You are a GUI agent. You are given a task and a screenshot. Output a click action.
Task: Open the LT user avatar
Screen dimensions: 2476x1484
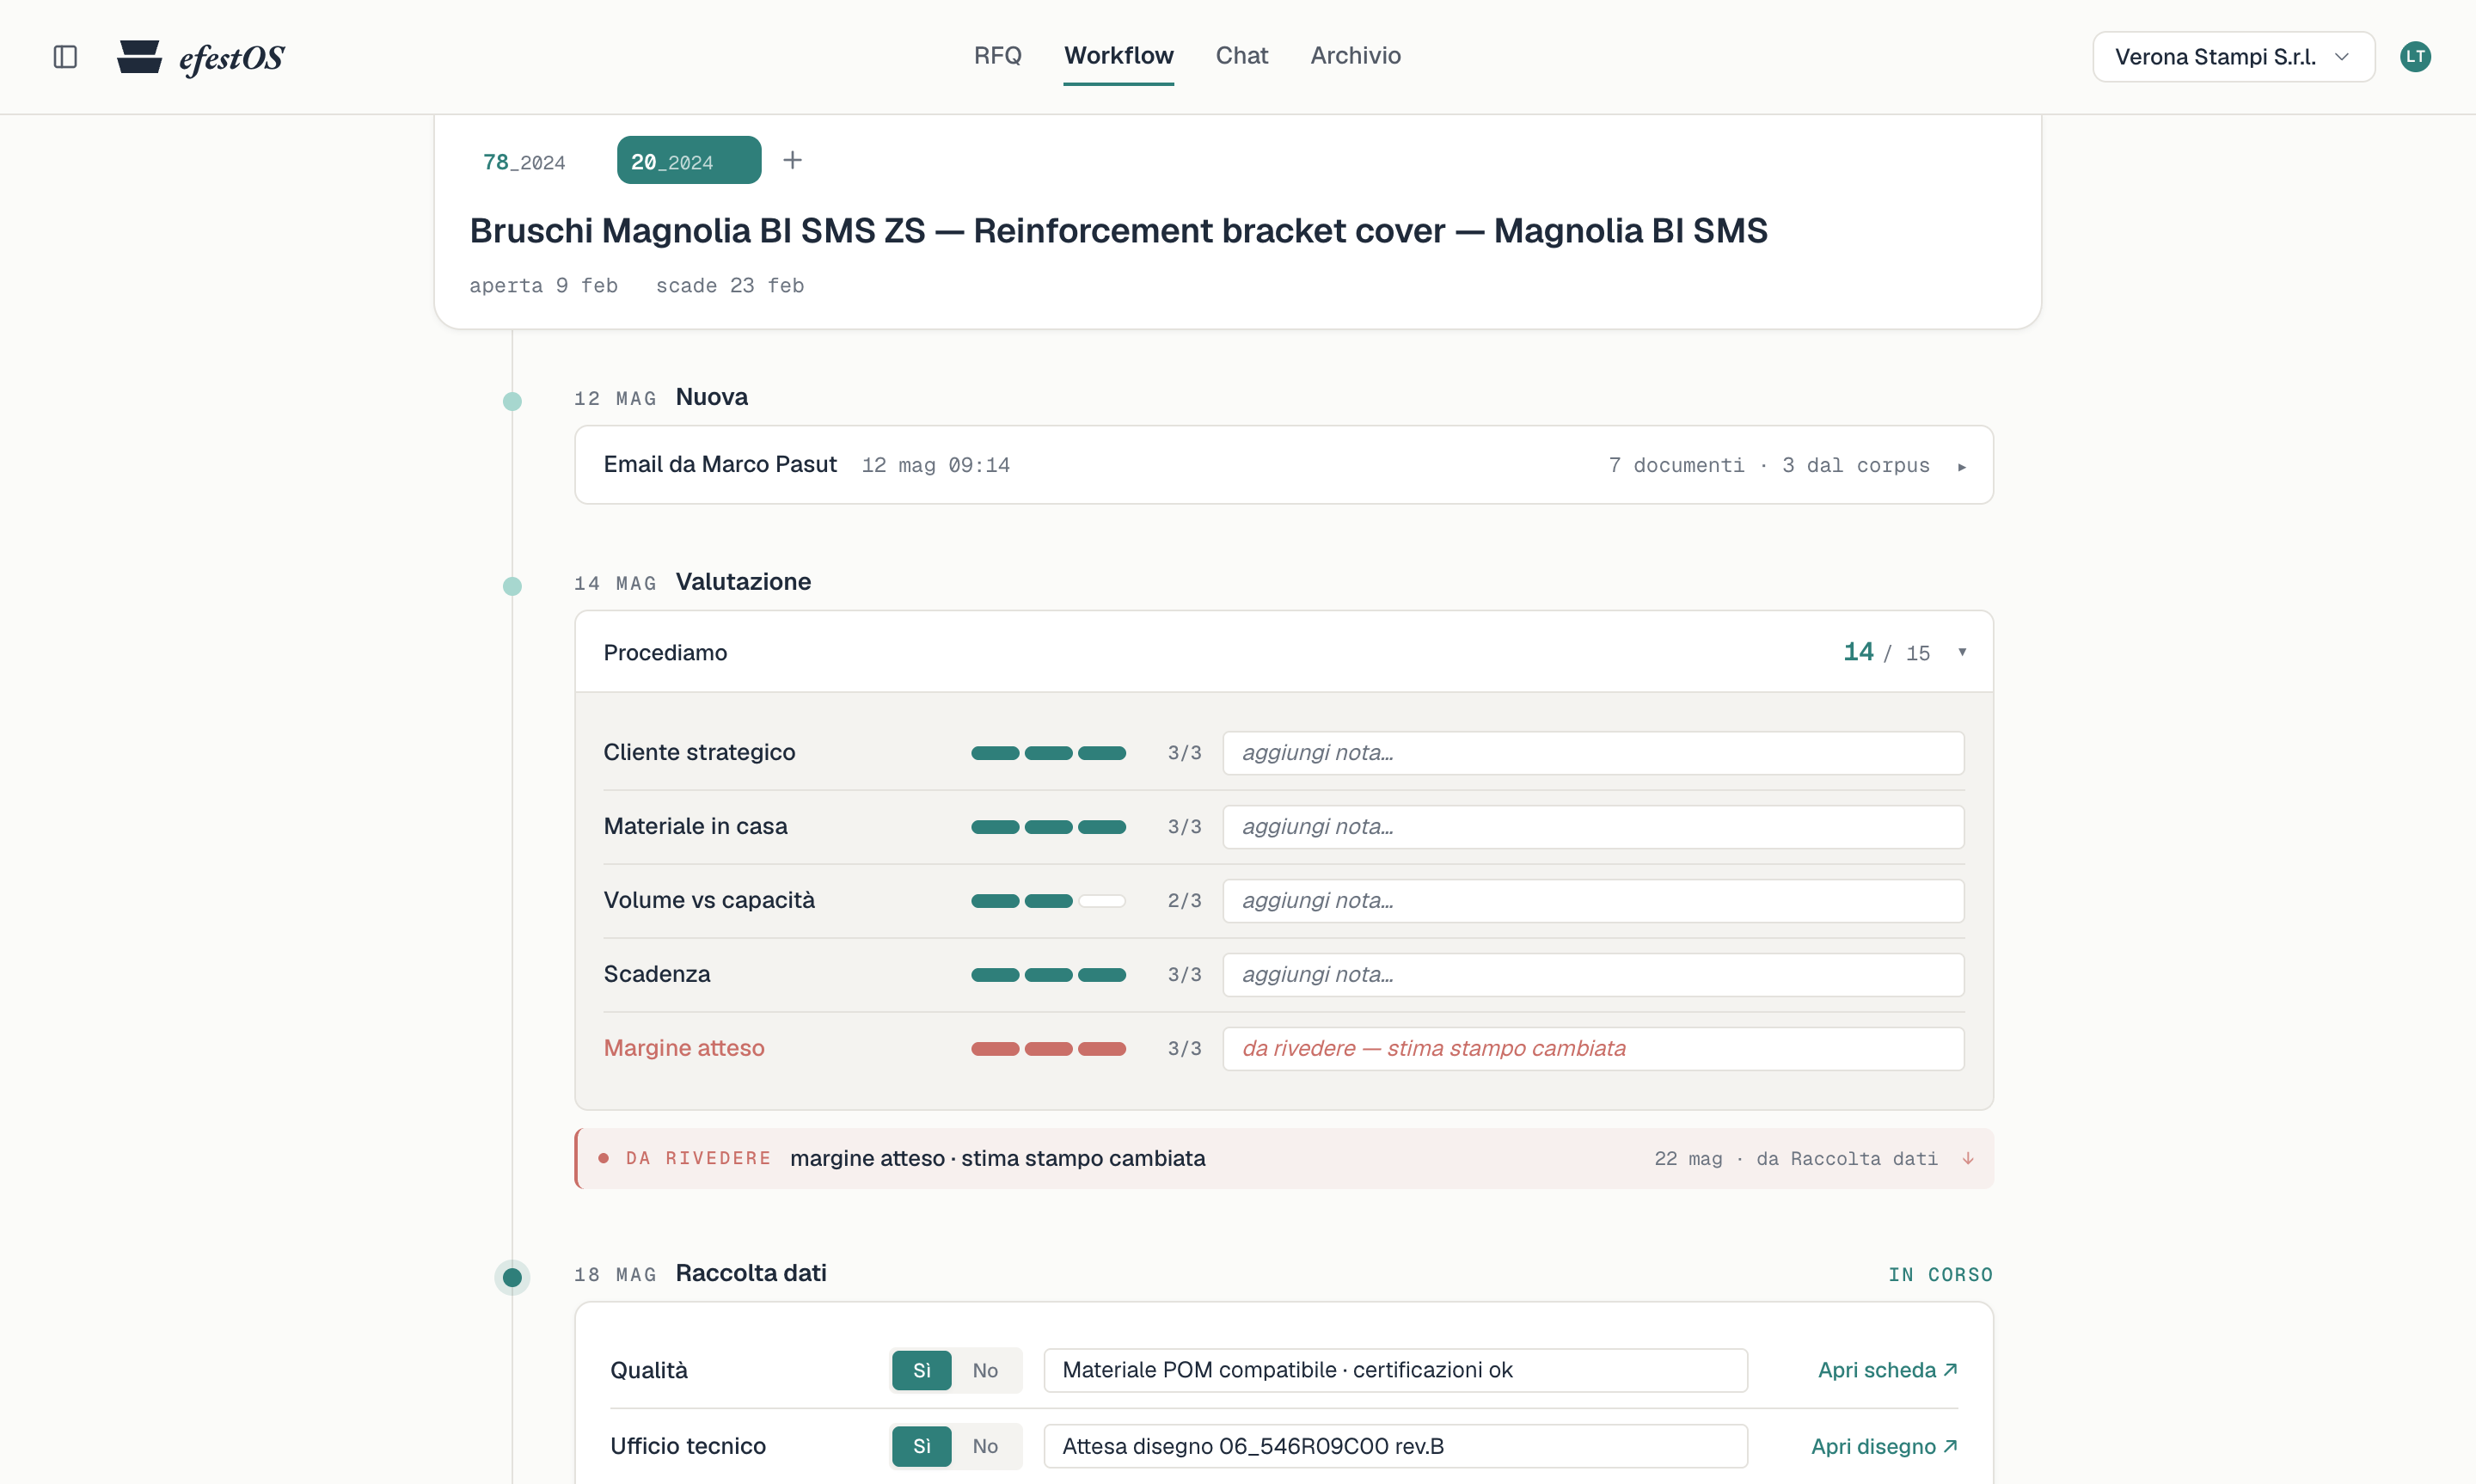coord(2414,57)
